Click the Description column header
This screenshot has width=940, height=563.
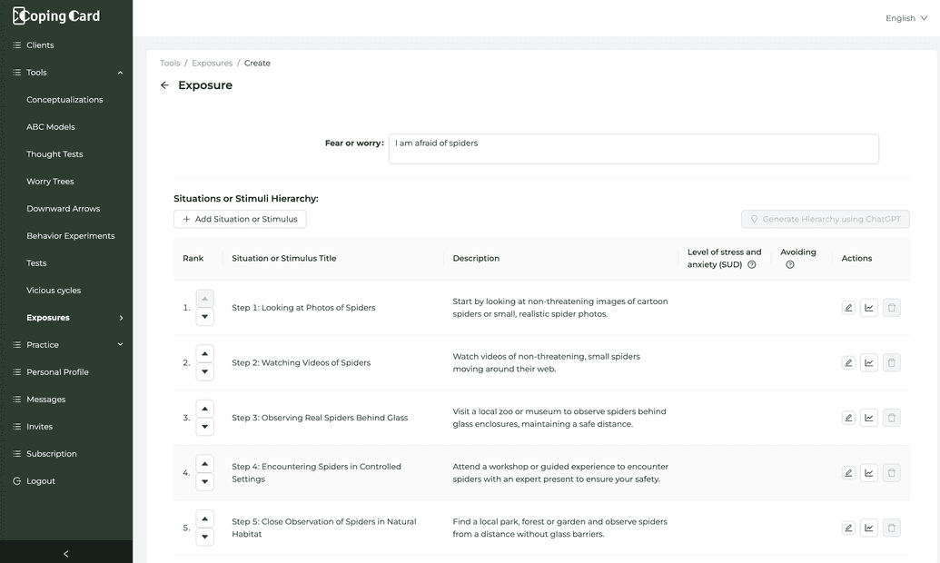pos(476,259)
